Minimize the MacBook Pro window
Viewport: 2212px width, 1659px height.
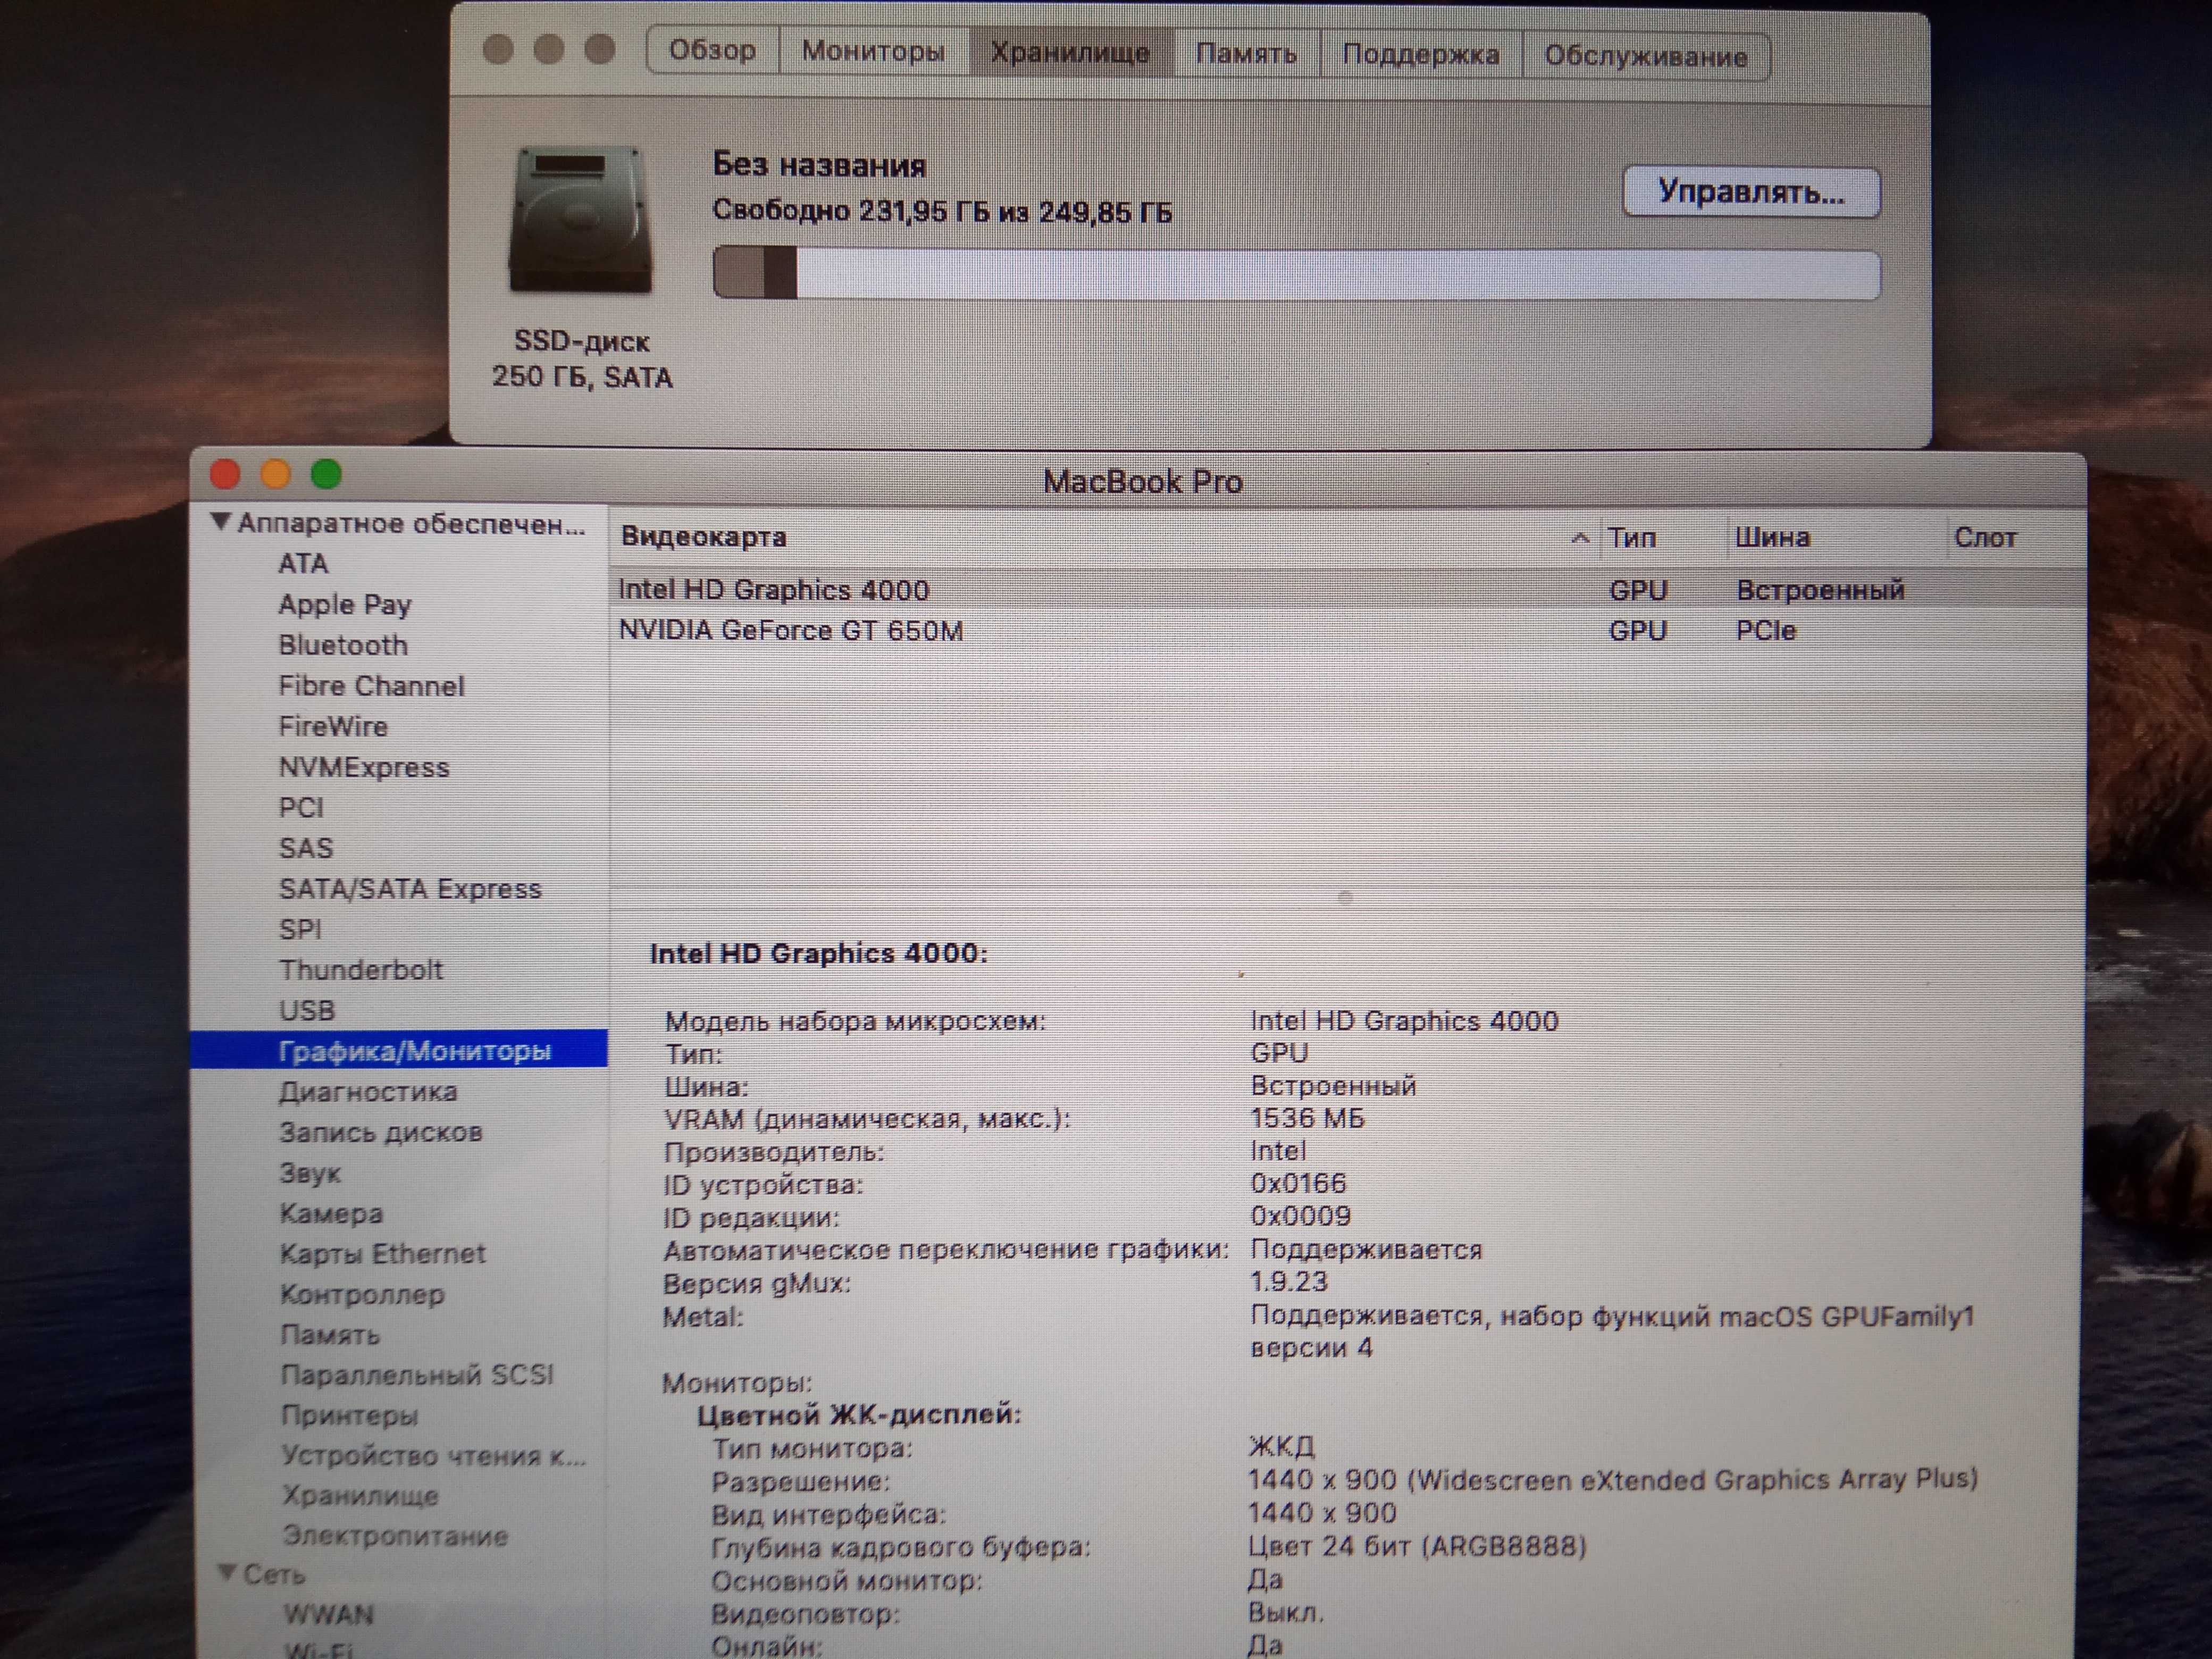[x=276, y=474]
